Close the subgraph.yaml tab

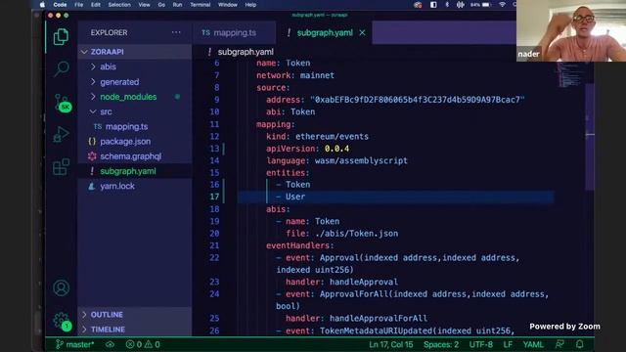[x=362, y=32]
